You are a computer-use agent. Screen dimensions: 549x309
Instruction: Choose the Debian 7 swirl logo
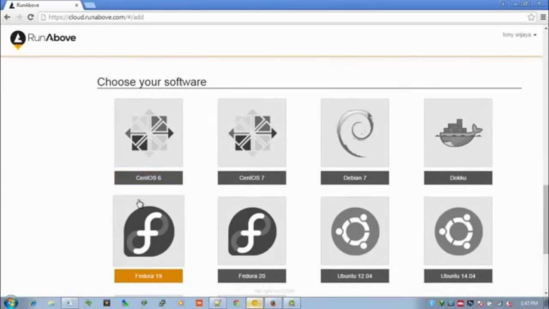tap(355, 133)
